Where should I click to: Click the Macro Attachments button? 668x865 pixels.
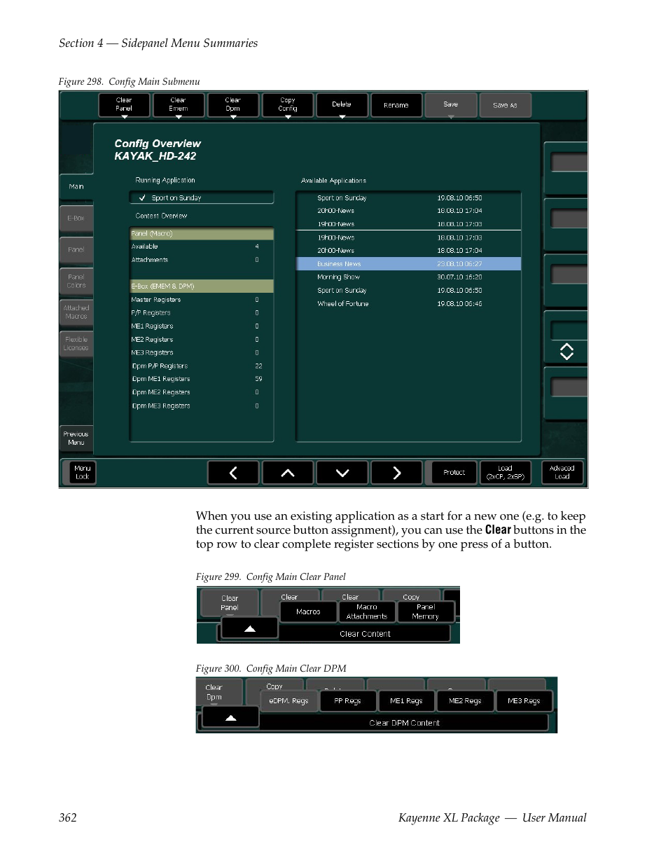point(367,611)
